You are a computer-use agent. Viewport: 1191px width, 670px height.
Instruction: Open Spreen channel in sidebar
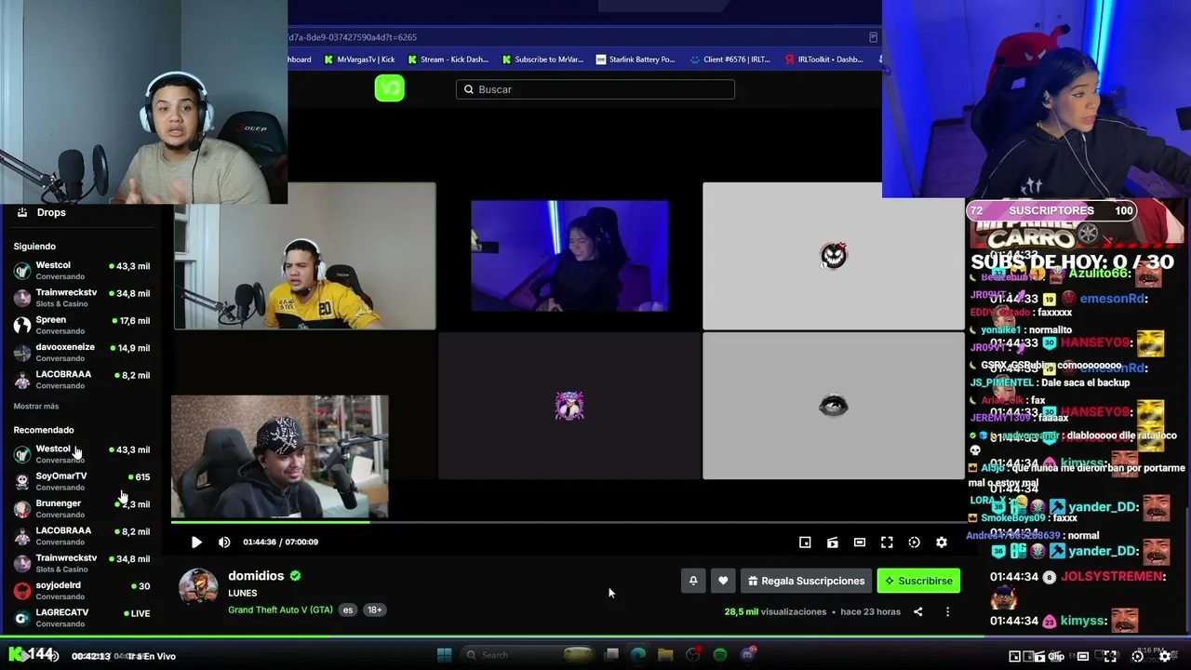pos(82,325)
